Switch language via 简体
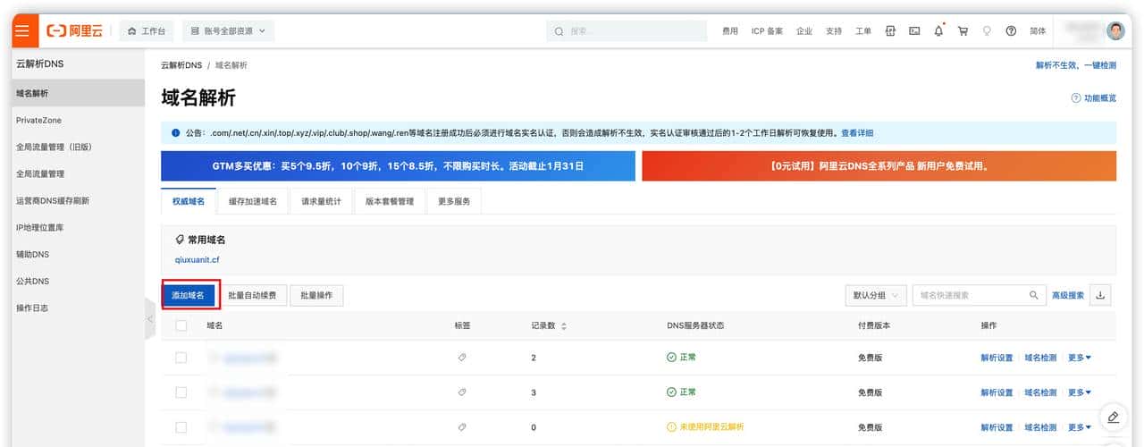Screen dimensions: 1144x447 [1038, 31]
